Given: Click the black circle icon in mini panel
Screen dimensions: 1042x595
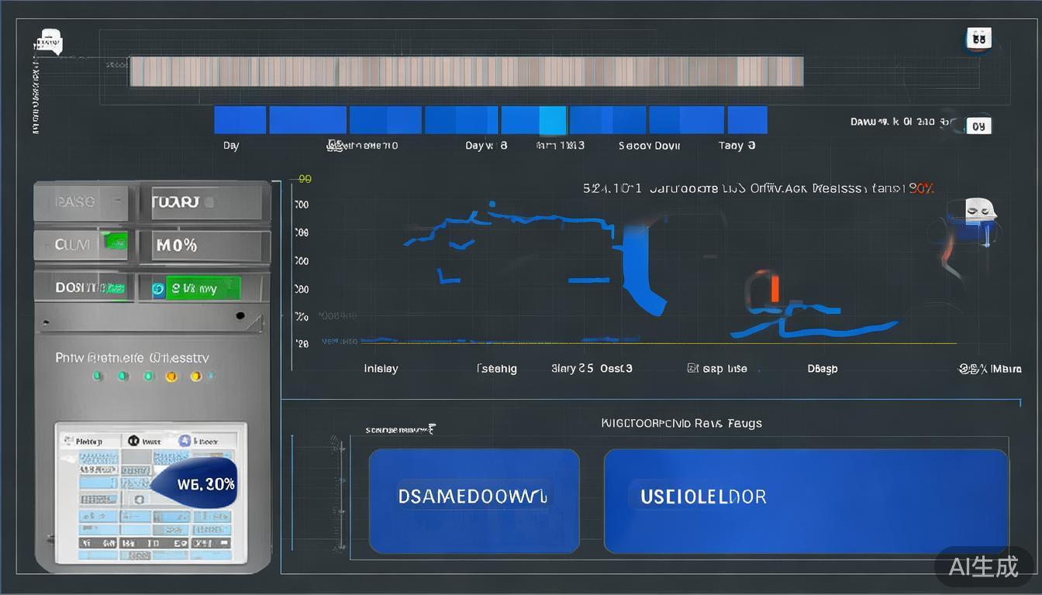Looking at the screenshot, I should click(x=133, y=440).
